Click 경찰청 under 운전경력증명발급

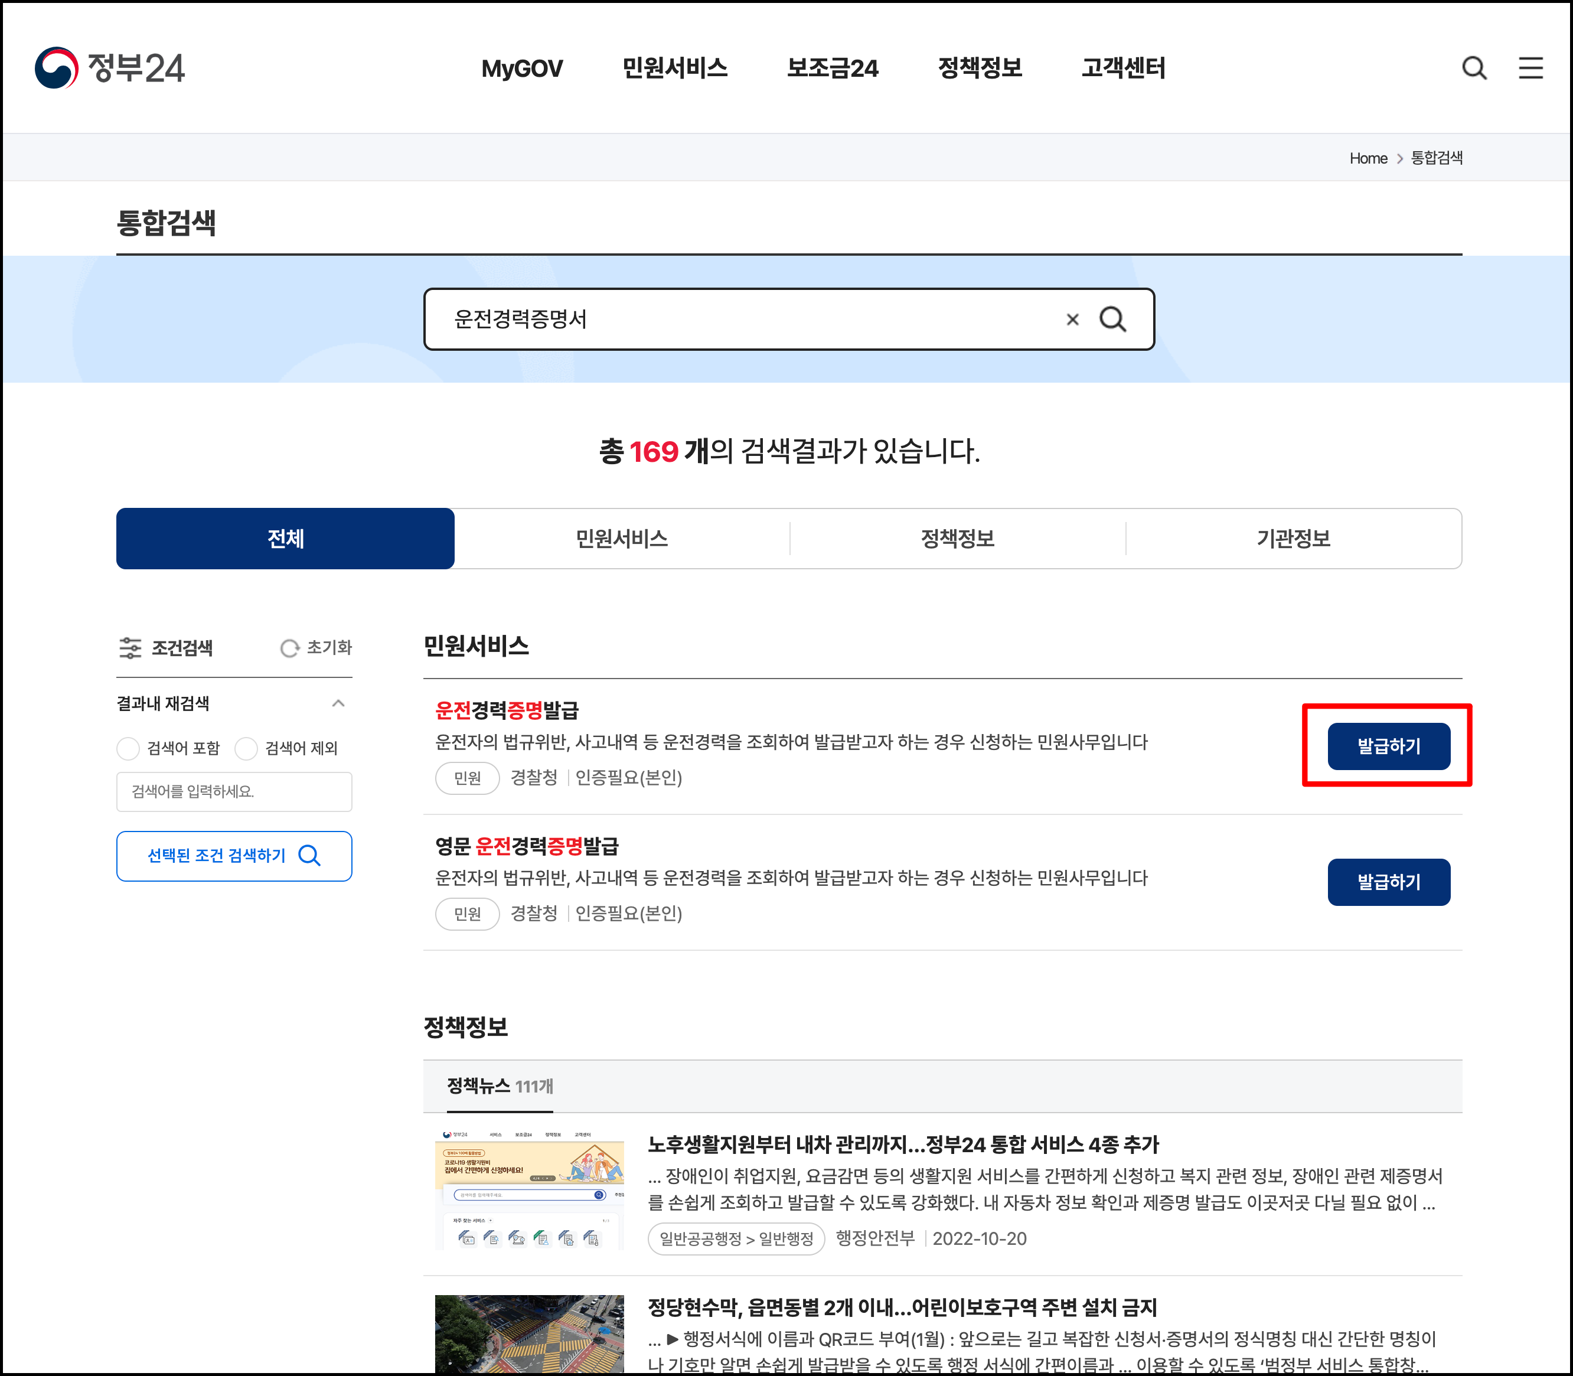point(534,778)
